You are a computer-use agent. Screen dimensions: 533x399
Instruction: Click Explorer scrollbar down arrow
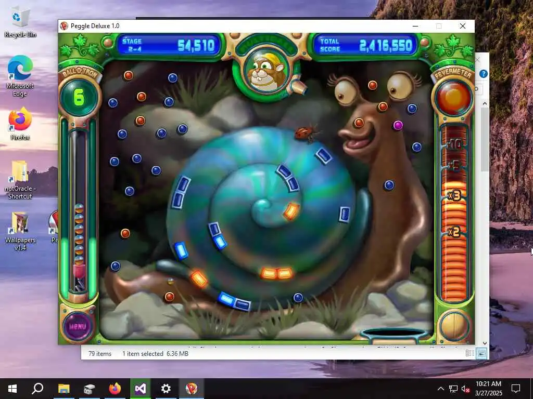485,343
